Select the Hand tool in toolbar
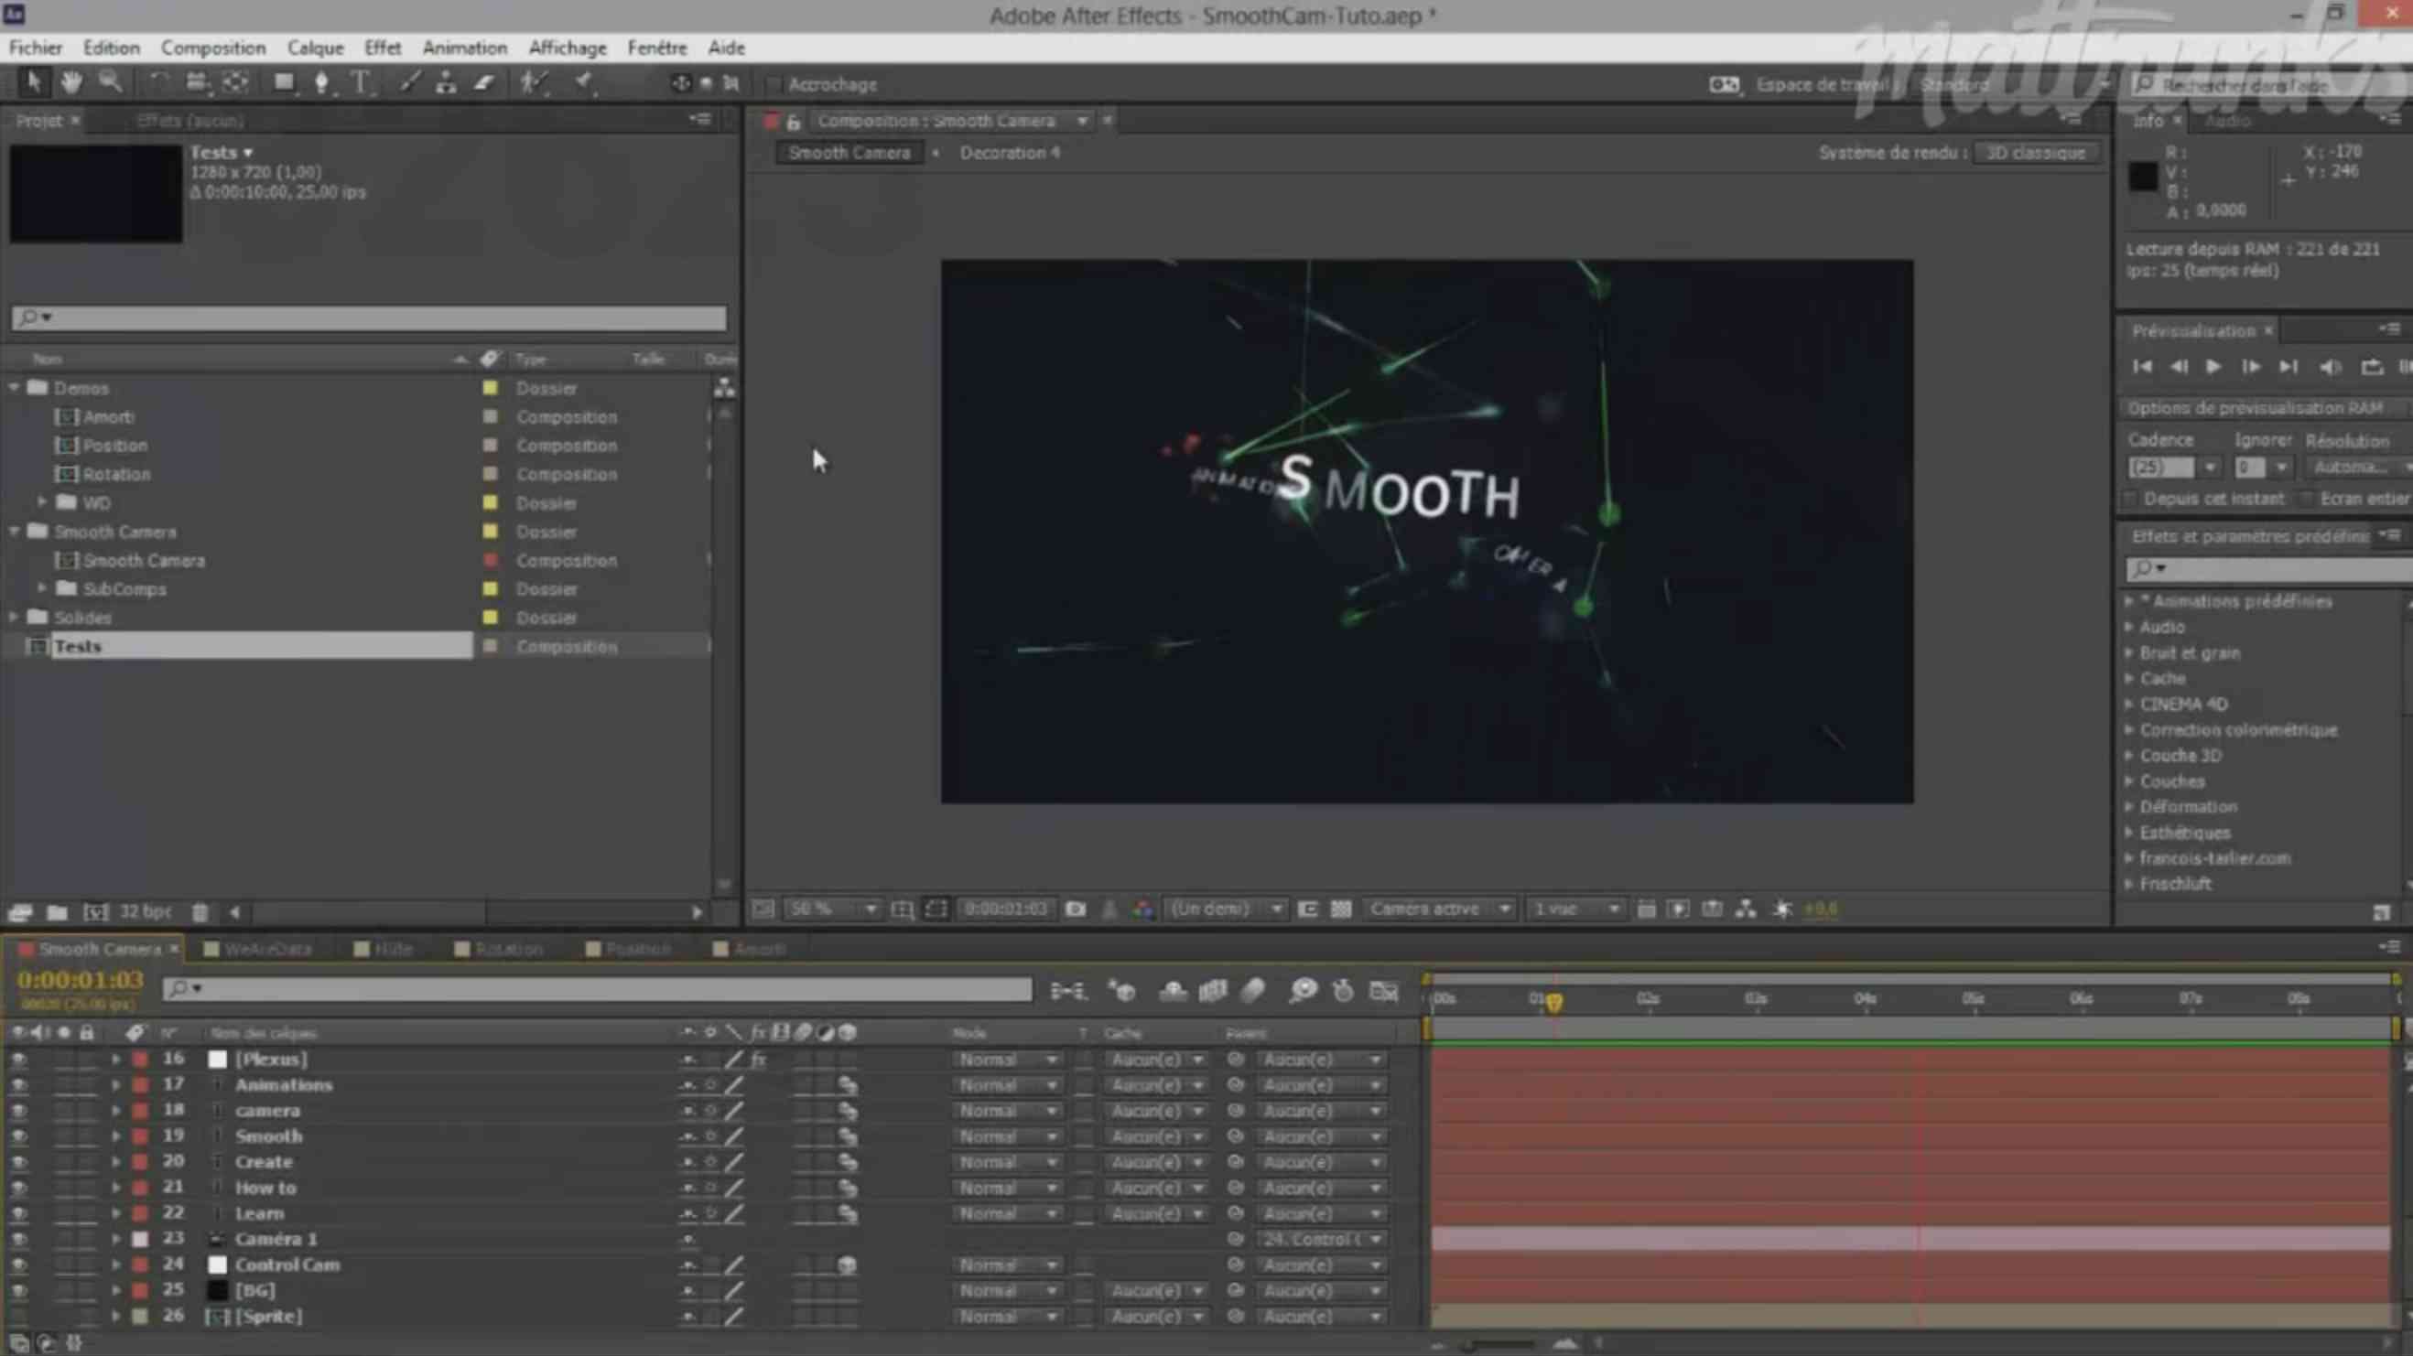The width and height of the screenshot is (2413, 1356). [x=70, y=83]
